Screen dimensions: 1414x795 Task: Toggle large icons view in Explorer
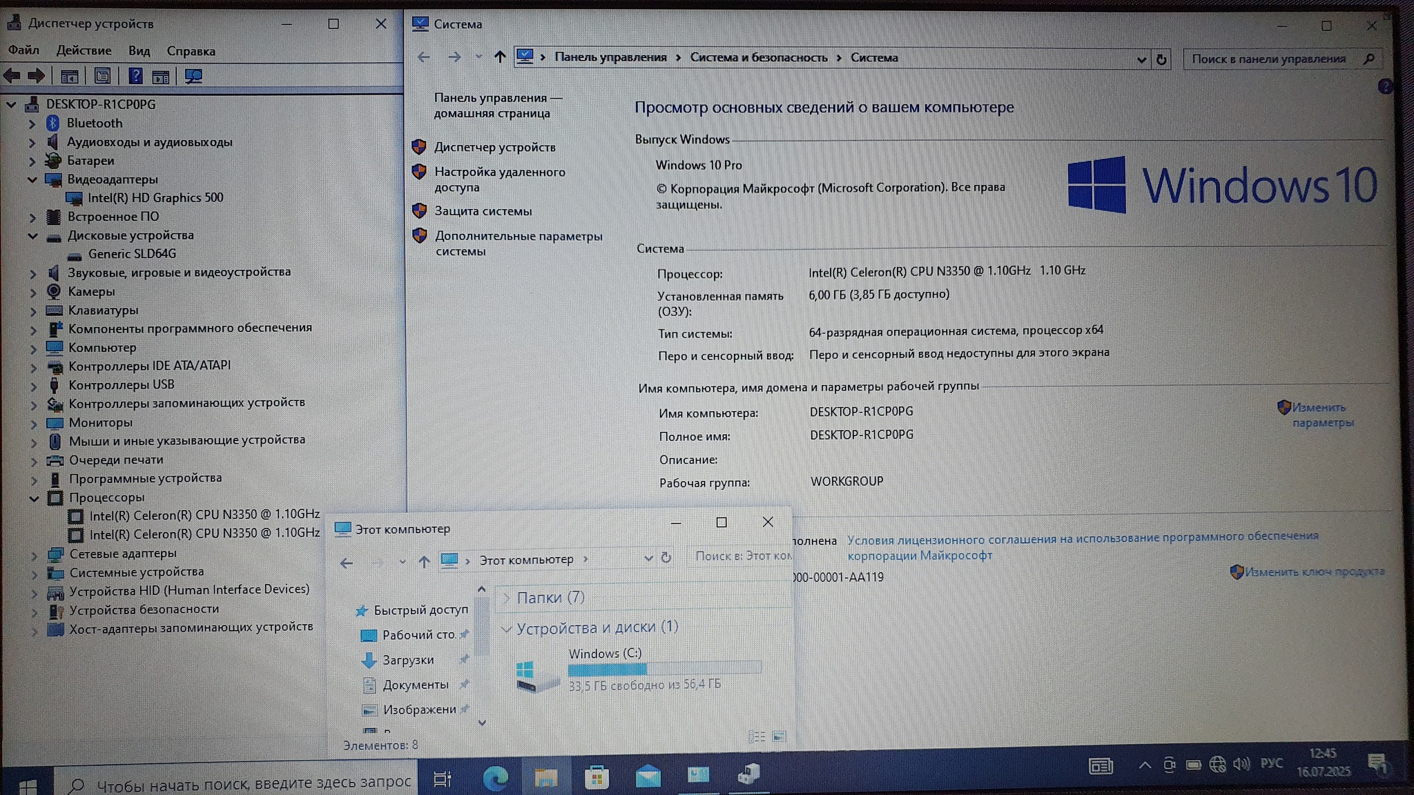pyautogui.click(x=779, y=737)
